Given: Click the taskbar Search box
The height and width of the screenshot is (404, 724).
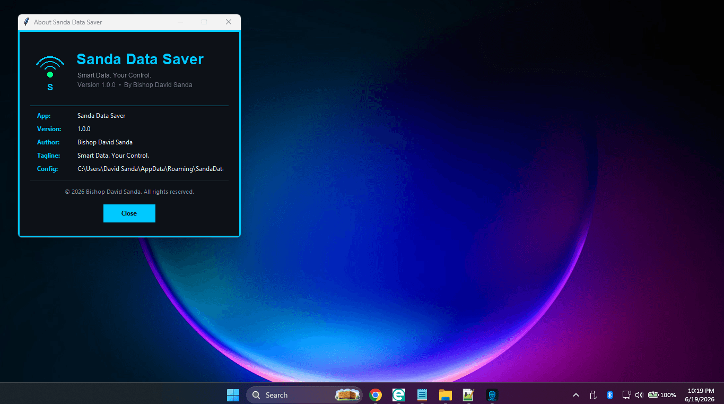Looking at the screenshot, I should tap(304, 395).
